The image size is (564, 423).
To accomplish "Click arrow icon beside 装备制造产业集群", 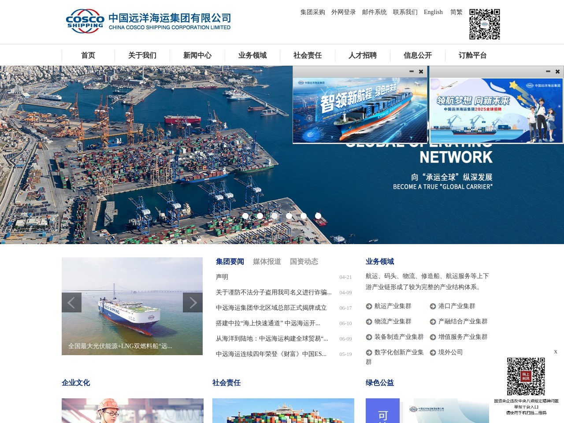I will (369, 337).
